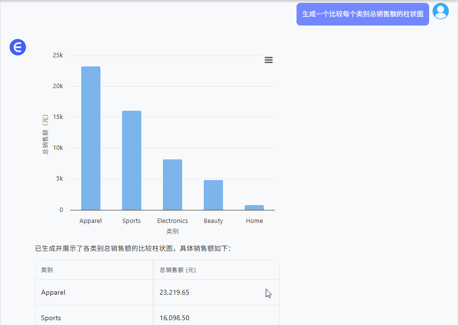This screenshot has width=458, height=325.
Task: Click the user profile avatar icon
Action: click(x=441, y=11)
